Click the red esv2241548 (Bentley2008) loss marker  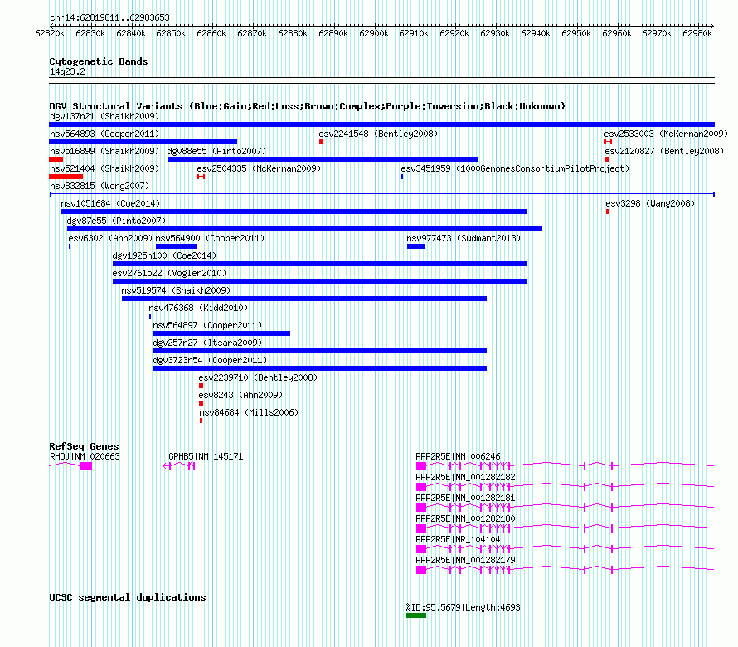[x=321, y=142]
